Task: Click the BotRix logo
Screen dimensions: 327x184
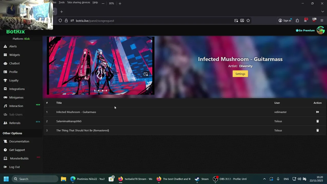Action: (x=16, y=32)
